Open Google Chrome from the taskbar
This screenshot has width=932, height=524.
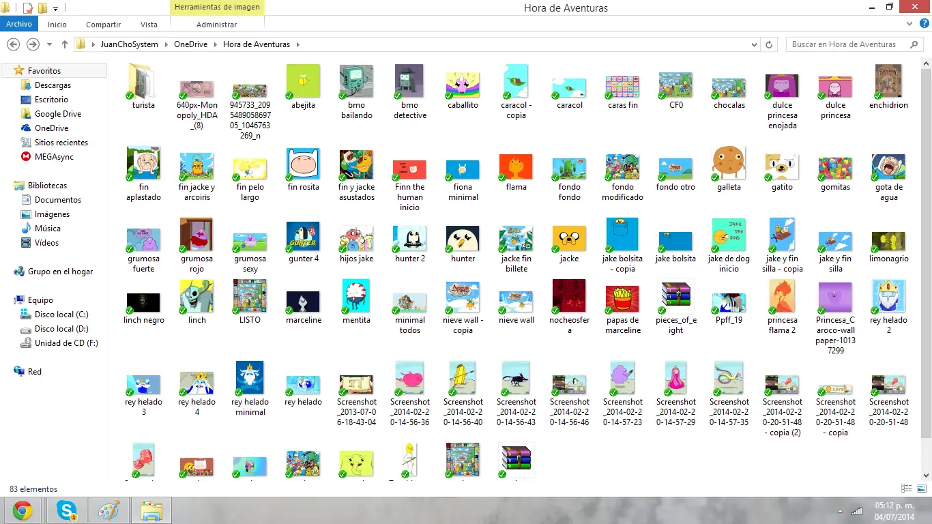23,510
